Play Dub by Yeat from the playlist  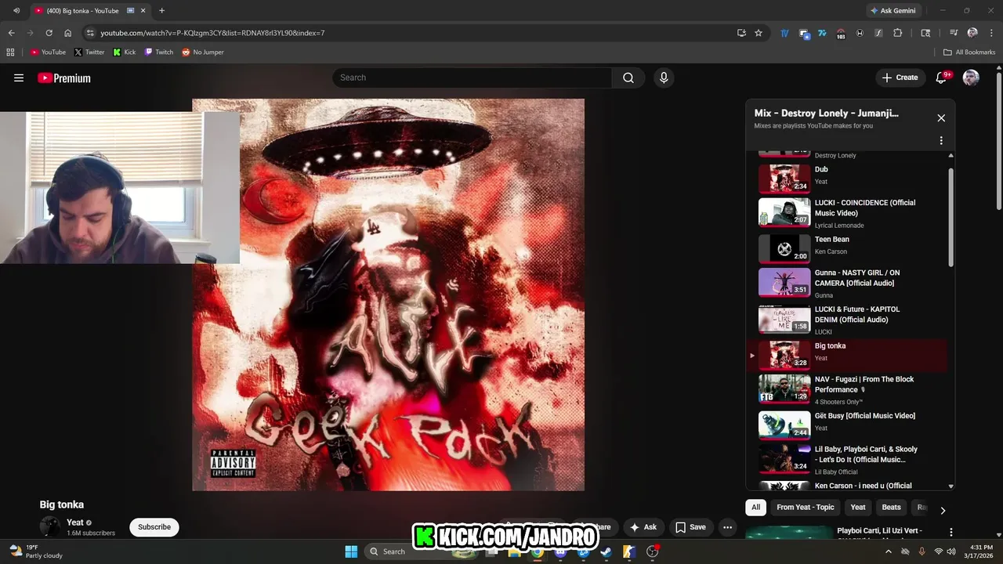click(852, 178)
